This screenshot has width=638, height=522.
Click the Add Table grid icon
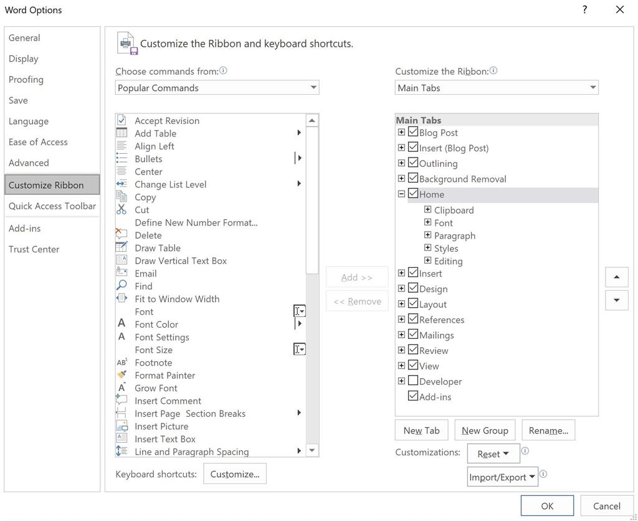[x=121, y=133]
